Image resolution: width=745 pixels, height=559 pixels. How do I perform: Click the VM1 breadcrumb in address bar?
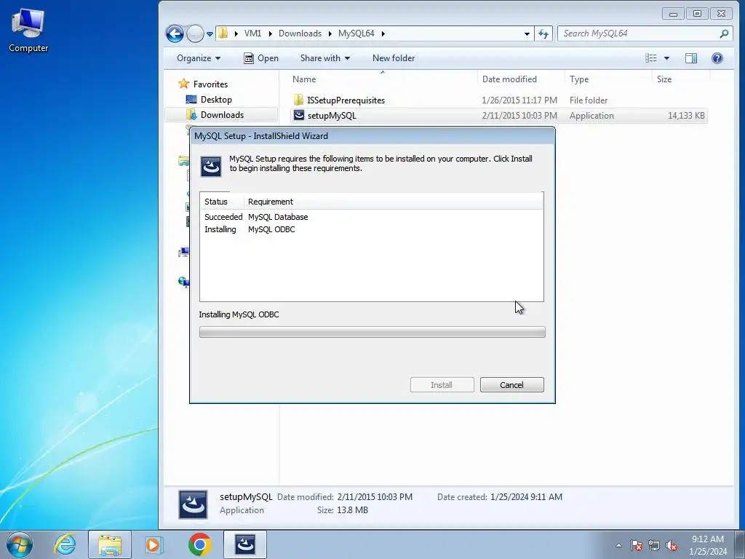pyautogui.click(x=252, y=33)
